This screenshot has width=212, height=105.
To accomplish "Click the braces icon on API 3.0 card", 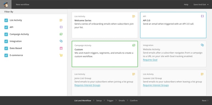I will point(202,16).
